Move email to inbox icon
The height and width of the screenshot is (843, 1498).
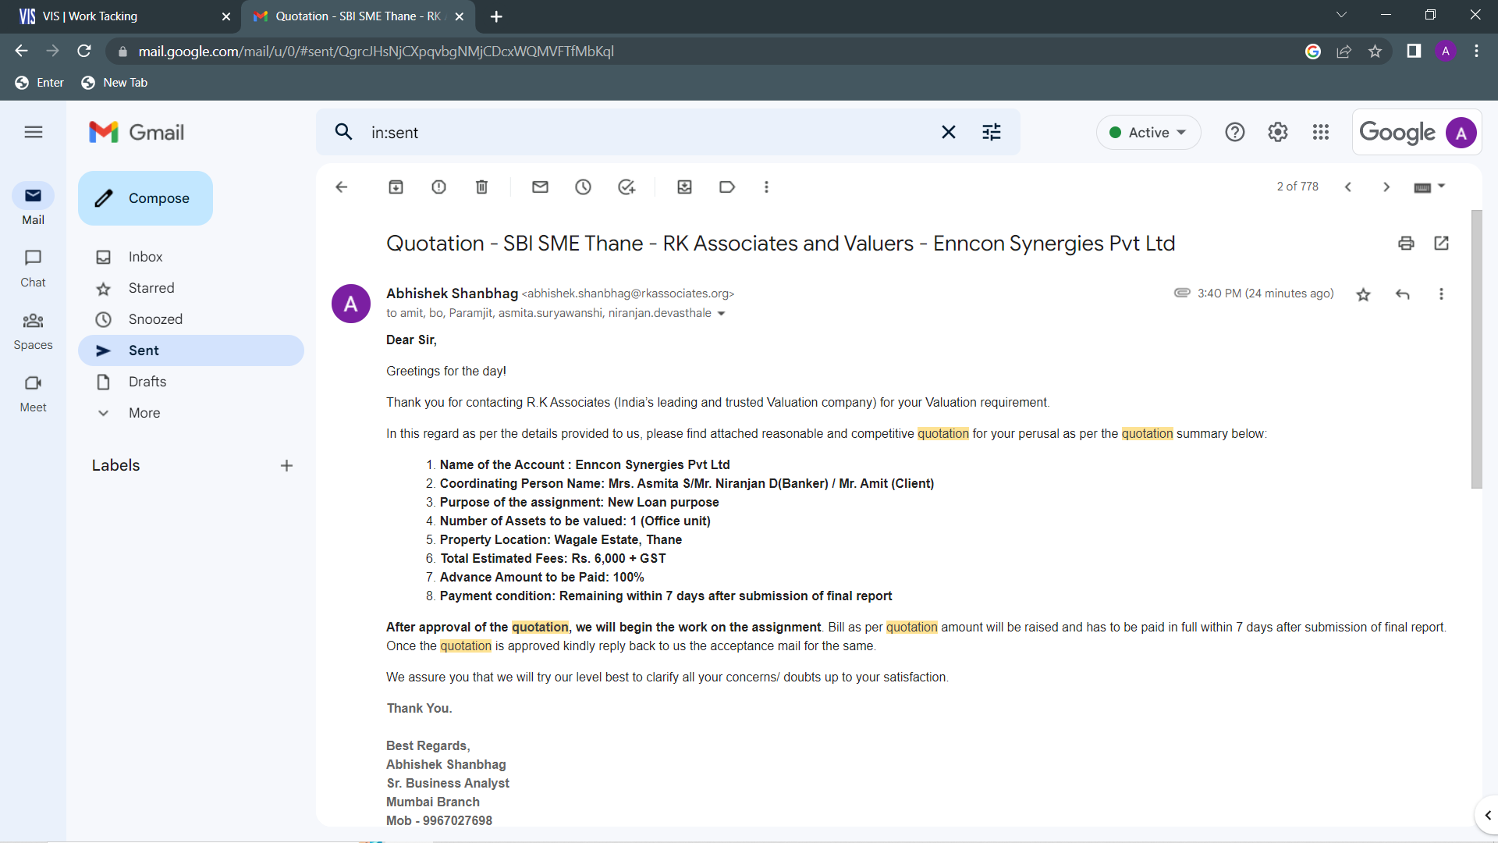[x=685, y=187]
